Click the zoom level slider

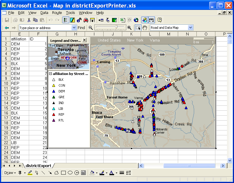pos(116,27)
